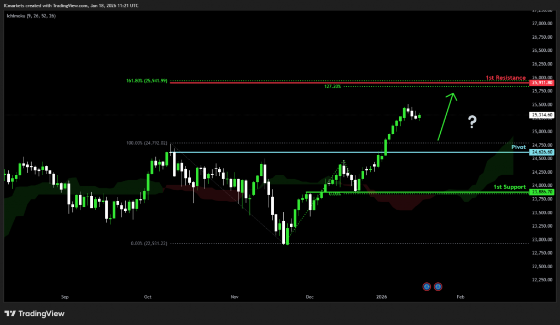Image resolution: width=560 pixels, height=325 pixels.
Task: Click the right EU economic event icon
Action: click(x=438, y=286)
